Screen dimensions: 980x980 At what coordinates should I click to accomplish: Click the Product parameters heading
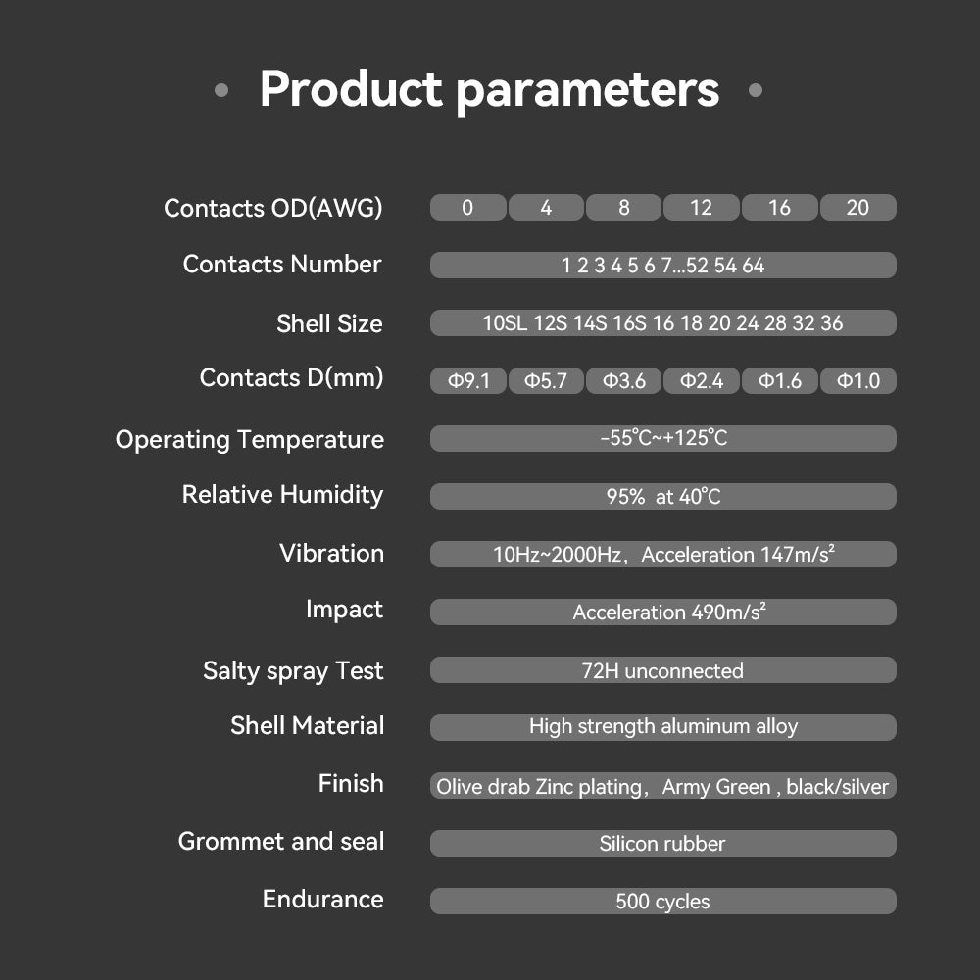(489, 90)
